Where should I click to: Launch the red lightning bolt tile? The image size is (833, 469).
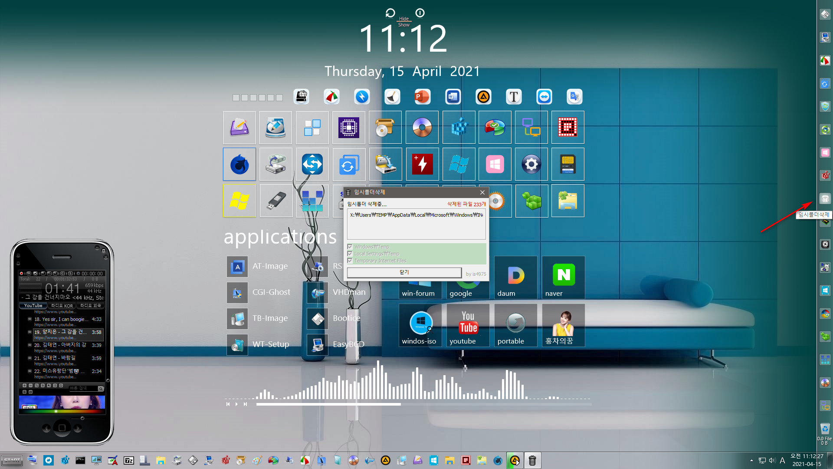click(x=422, y=164)
